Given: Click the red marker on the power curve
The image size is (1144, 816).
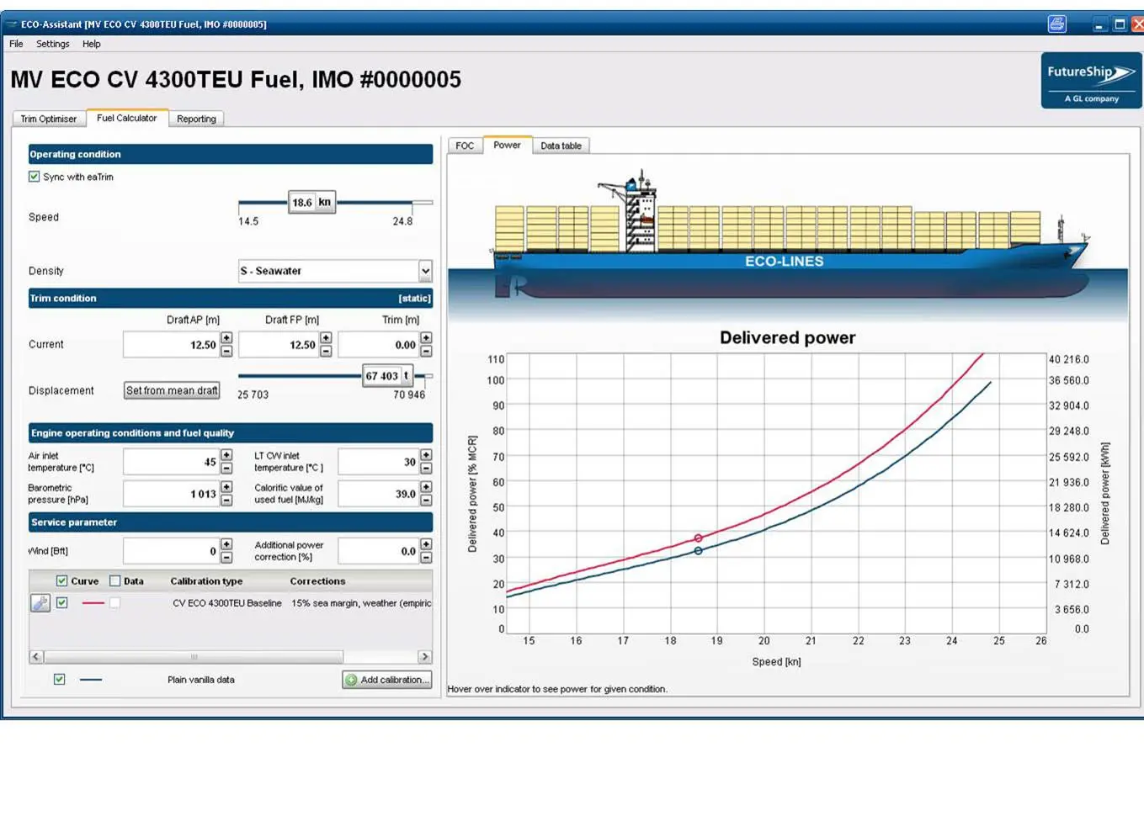Looking at the screenshot, I should (x=698, y=538).
